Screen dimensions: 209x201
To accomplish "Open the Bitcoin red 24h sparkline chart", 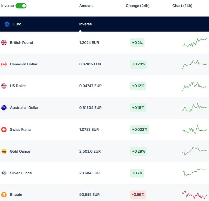I will (x=194, y=195).
